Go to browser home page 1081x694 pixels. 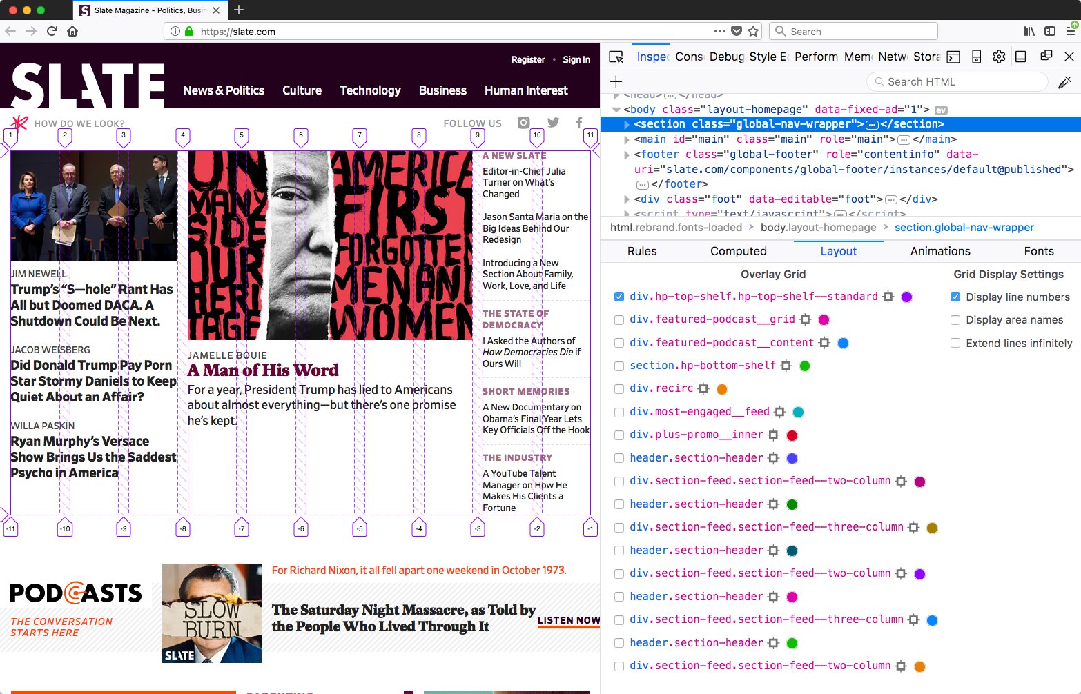(72, 31)
